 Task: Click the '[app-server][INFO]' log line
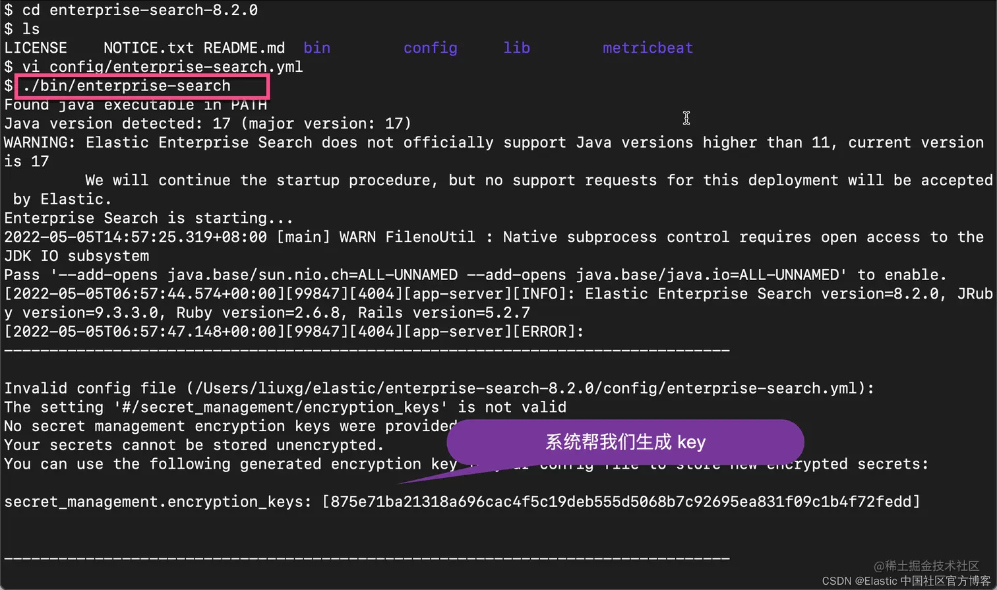click(x=498, y=294)
